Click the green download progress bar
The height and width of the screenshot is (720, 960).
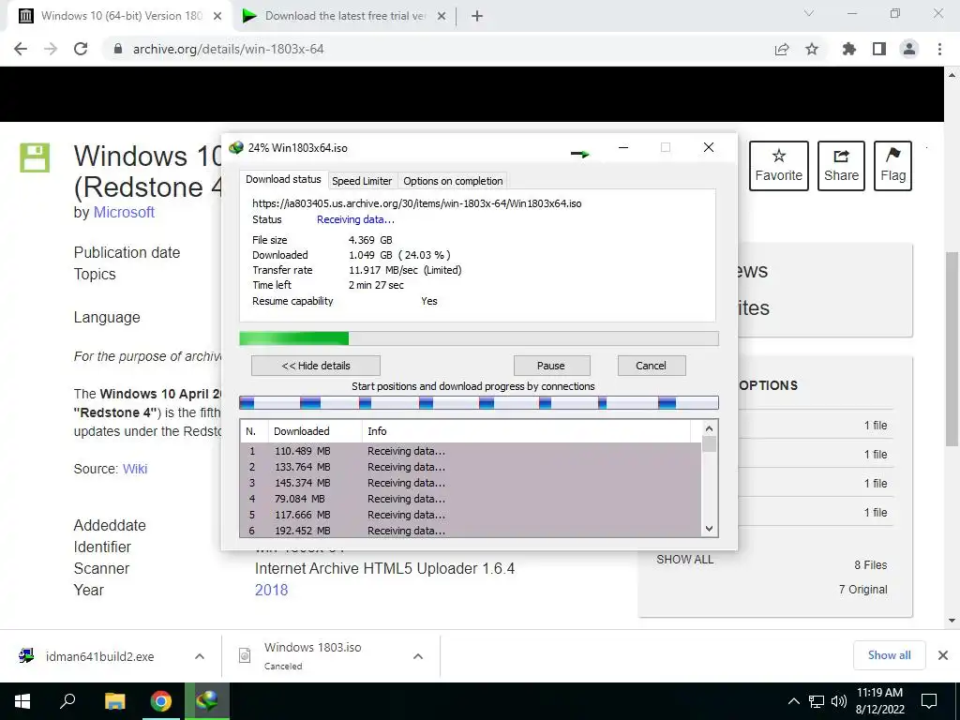point(479,338)
